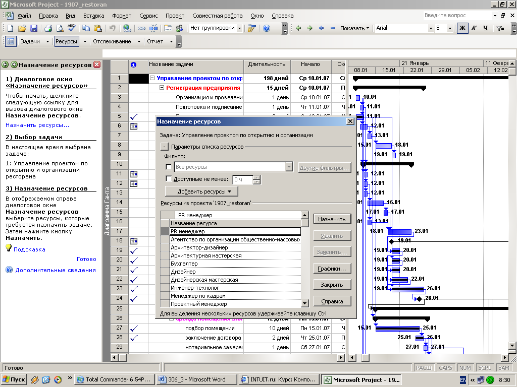Open the 'Все ресурсы' filter combo box
The width and height of the screenshot is (517, 387).
233,167
